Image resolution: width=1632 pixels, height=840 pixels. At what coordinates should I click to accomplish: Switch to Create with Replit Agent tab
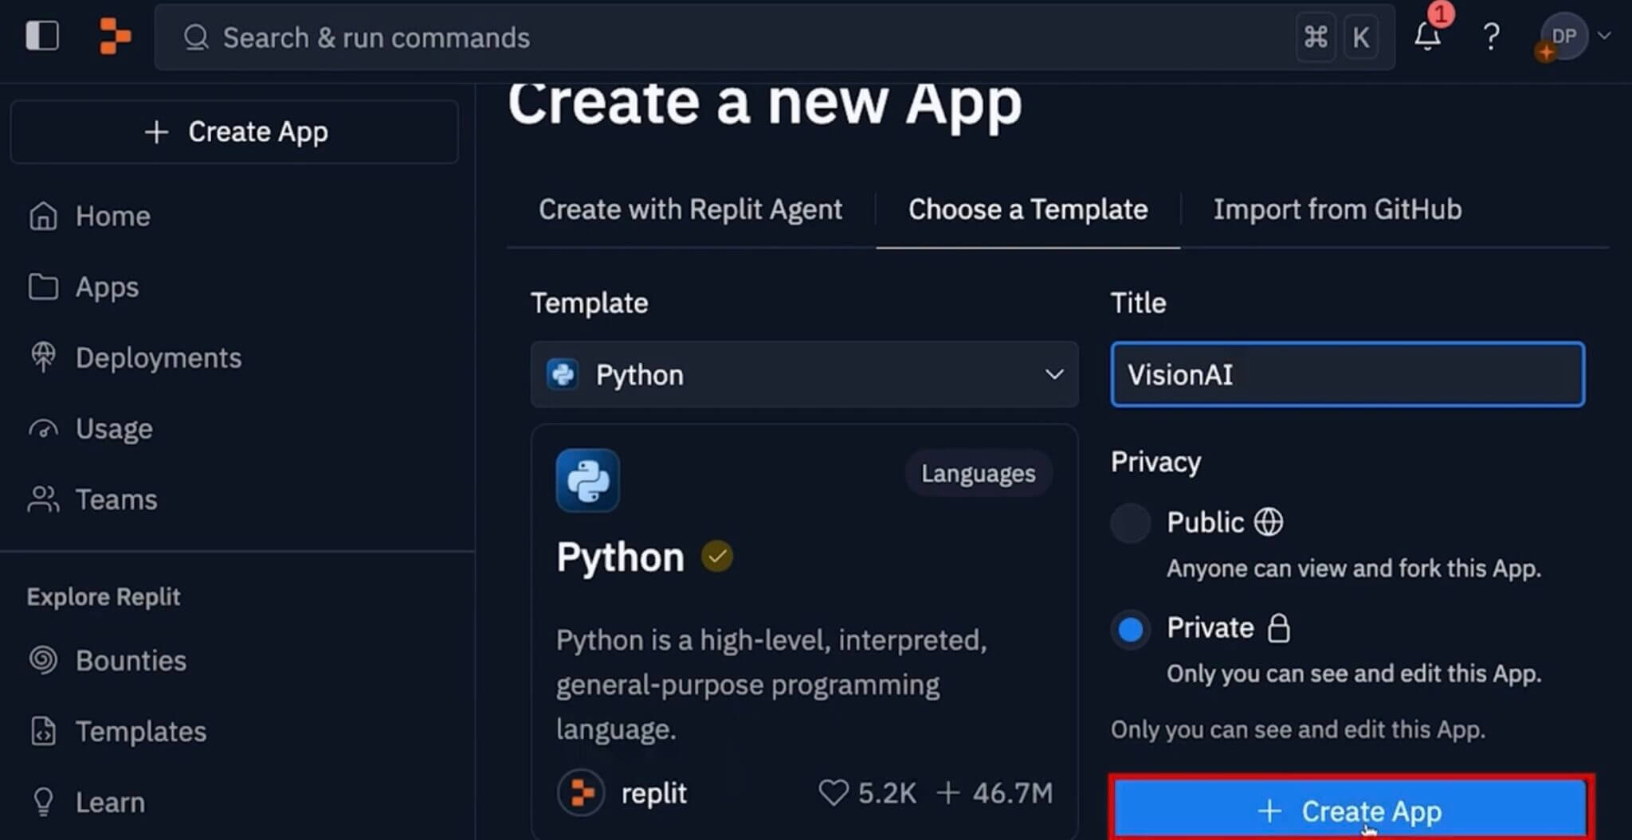point(690,209)
